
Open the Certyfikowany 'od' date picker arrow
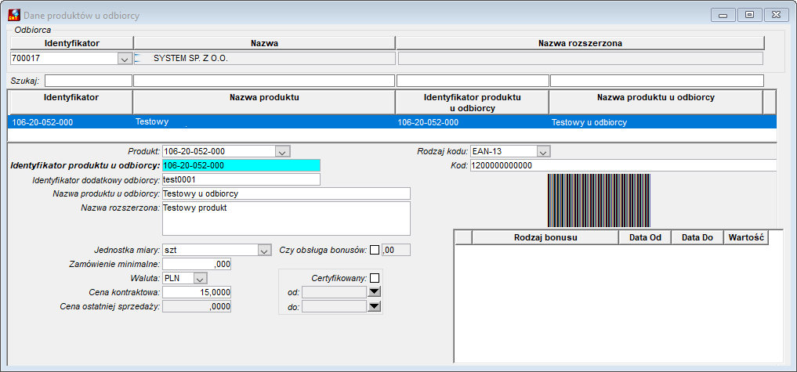(375, 291)
